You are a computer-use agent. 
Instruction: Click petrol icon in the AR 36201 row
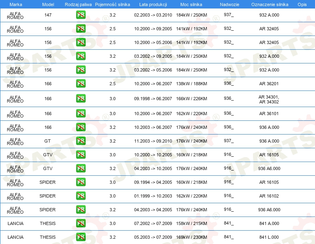tap(81, 83)
